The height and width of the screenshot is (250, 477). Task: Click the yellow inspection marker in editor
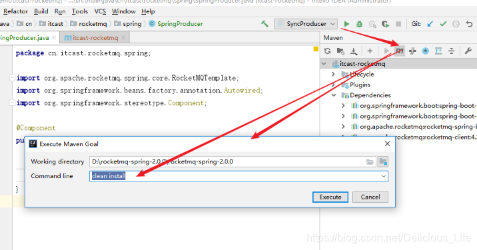(316, 49)
